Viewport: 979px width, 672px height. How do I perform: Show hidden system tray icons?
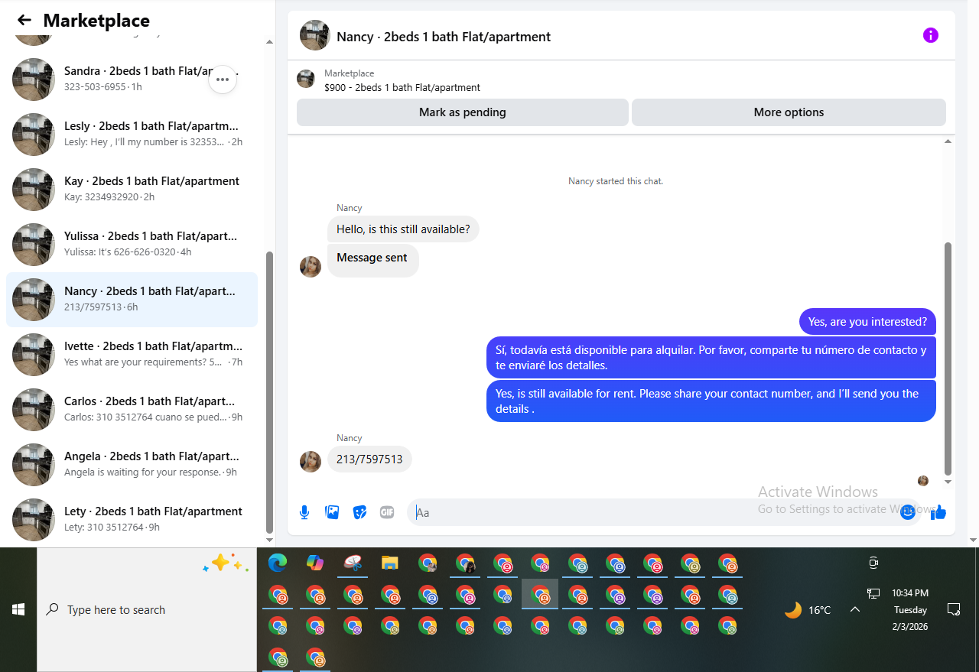(x=855, y=609)
